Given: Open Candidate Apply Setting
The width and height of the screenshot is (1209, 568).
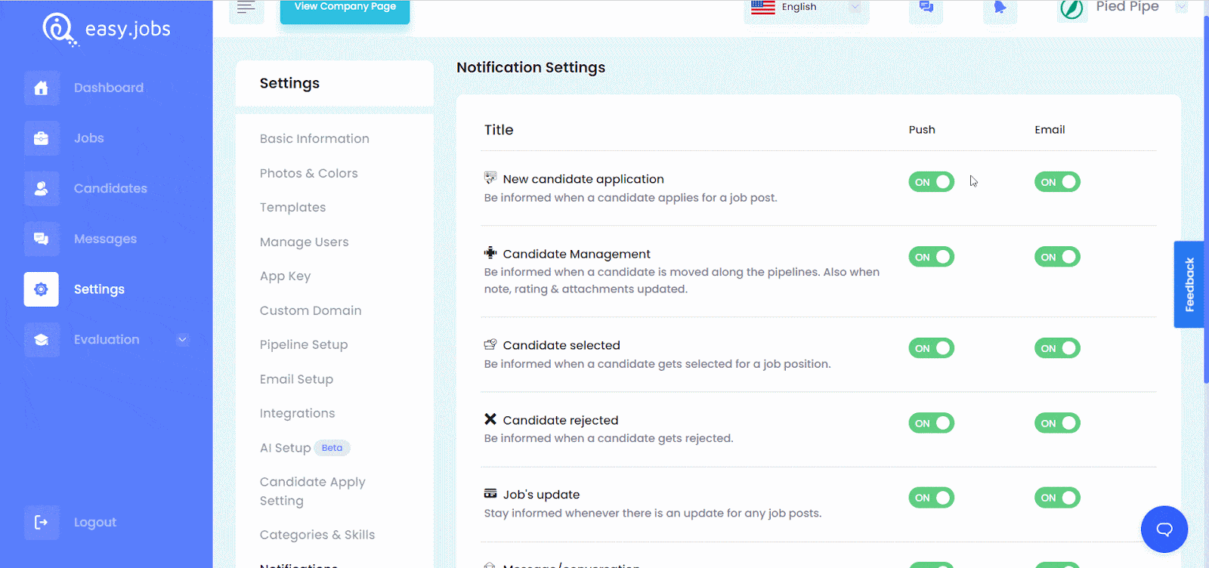Looking at the screenshot, I should tap(313, 491).
